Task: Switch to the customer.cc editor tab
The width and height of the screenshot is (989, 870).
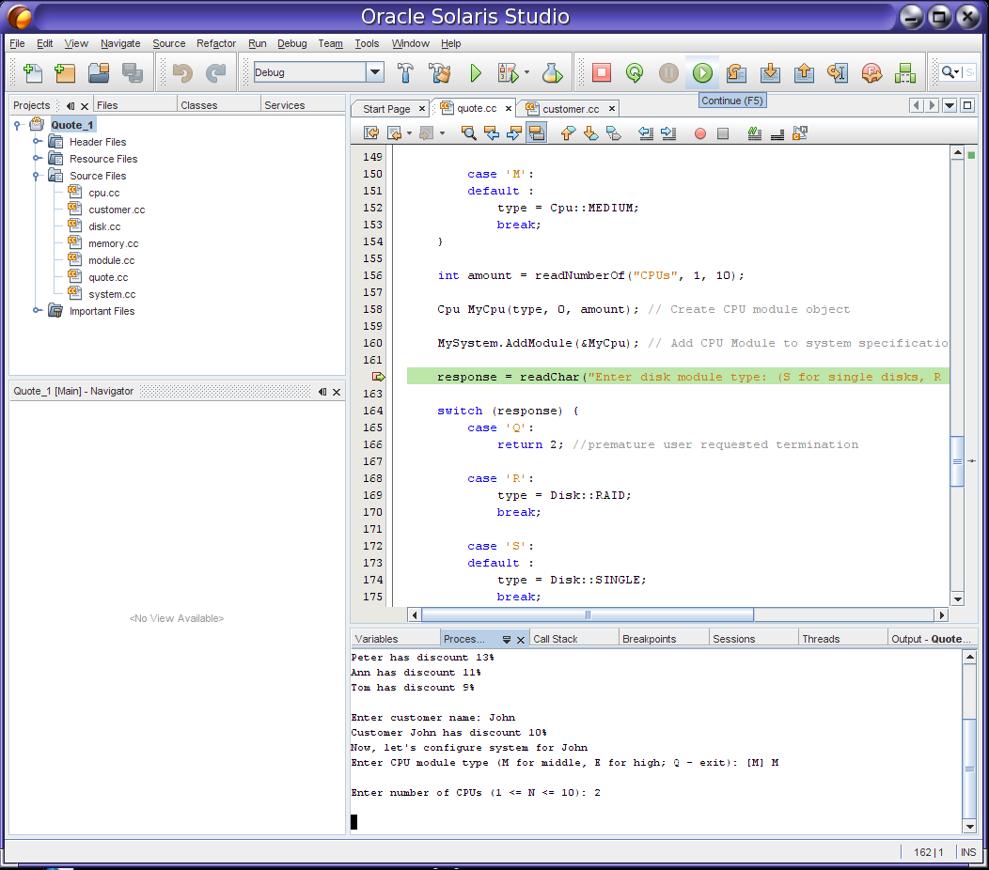Action: tap(570, 109)
